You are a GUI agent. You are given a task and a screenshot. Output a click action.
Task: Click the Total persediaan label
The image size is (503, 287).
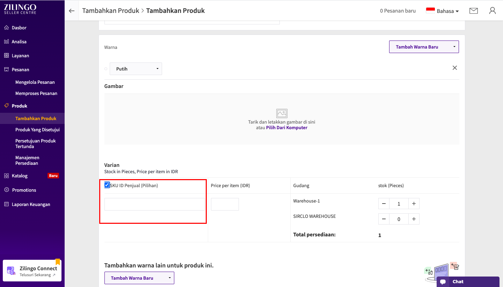click(x=314, y=235)
